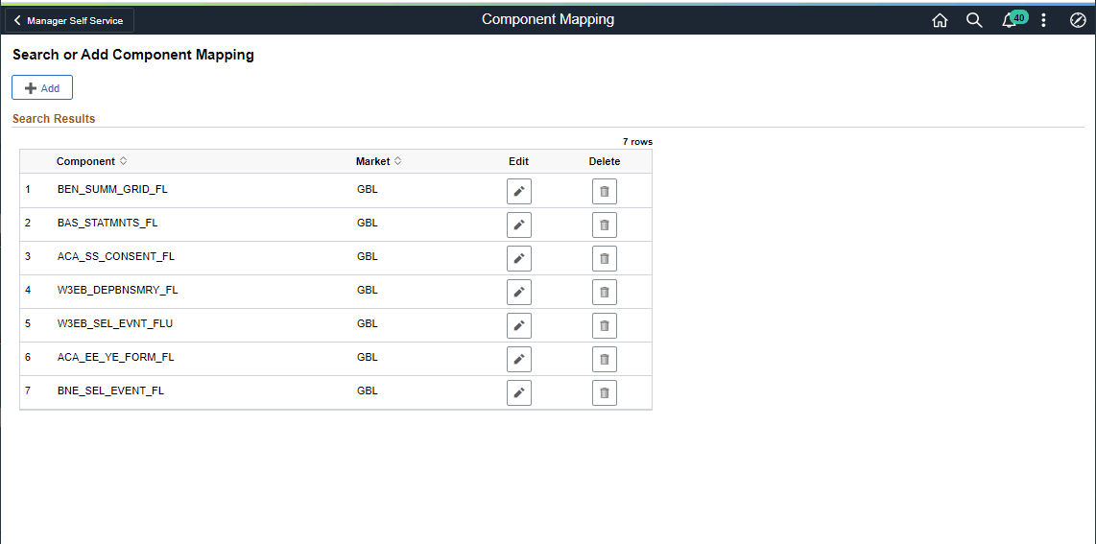This screenshot has height=544, width=1096.
Task: Open the Home page icon
Action: tap(940, 20)
